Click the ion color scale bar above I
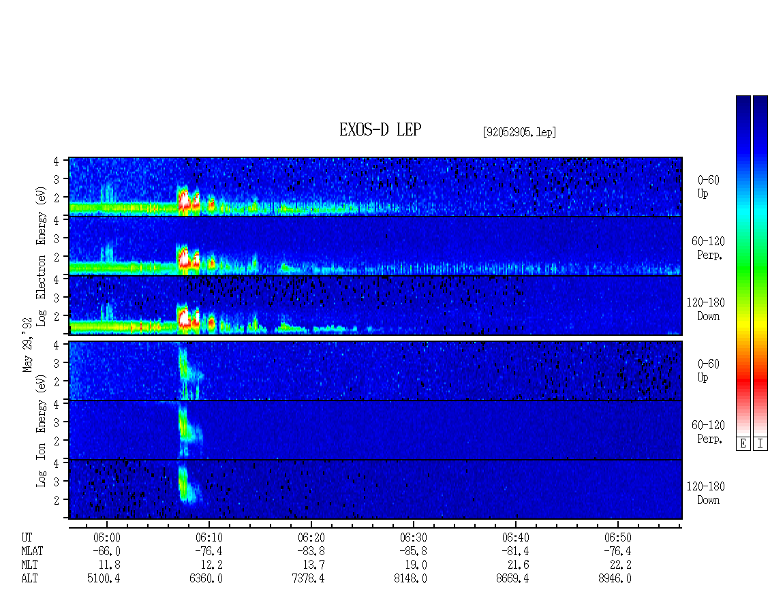Image resolution: width=770 pixels, height=596 pixels. click(x=760, y=265)
